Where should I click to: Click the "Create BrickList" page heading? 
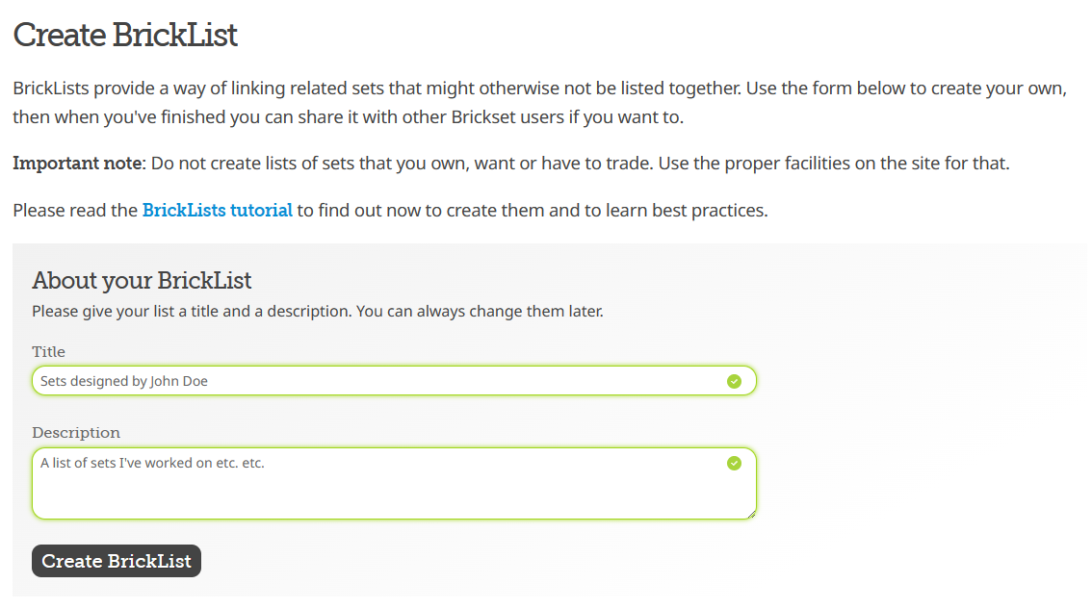click(x=125, y=36)
